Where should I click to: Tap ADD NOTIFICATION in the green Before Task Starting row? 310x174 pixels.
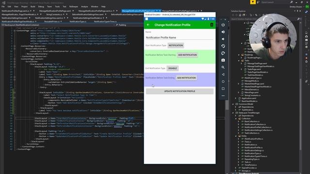187,55
